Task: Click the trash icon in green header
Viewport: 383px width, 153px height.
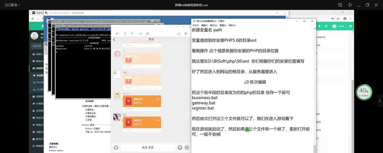Action: click(319, 26)
